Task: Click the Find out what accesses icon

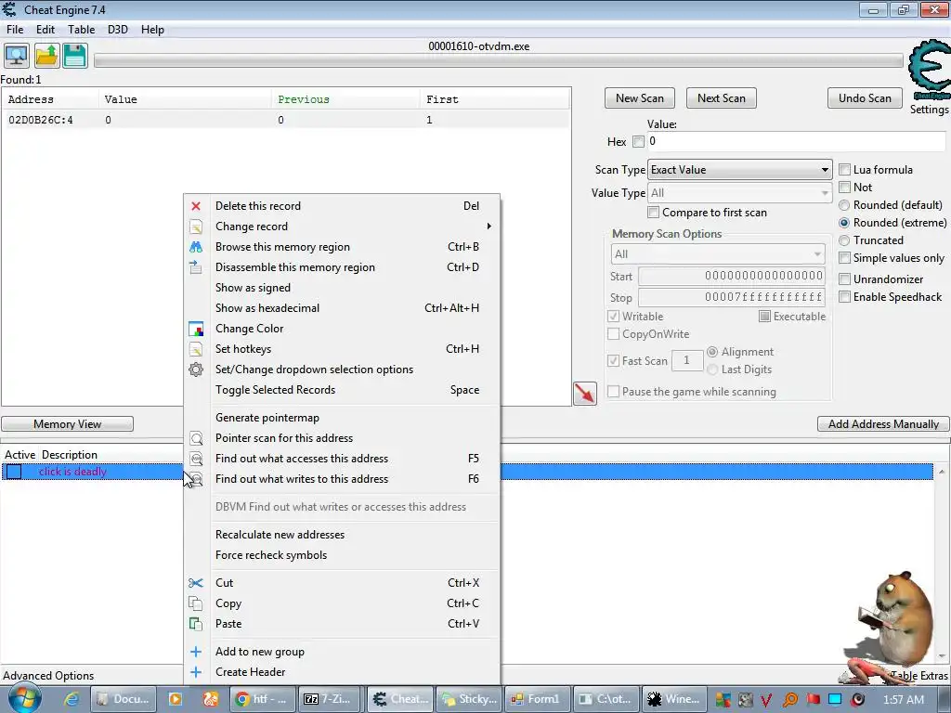Action: (196, 459)
